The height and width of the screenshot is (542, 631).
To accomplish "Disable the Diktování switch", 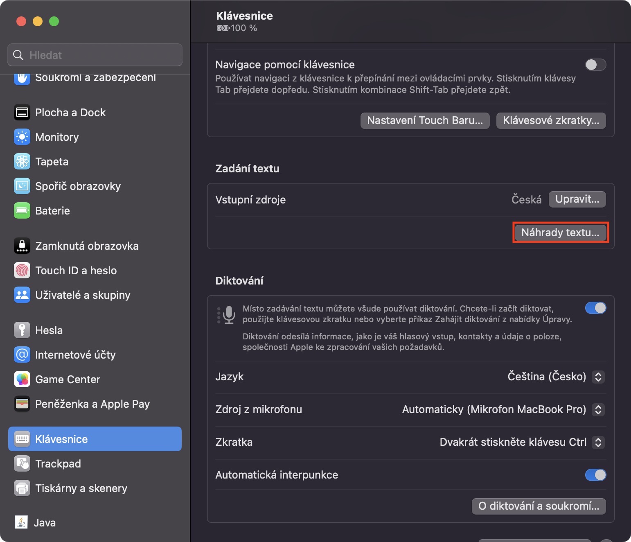I will (x=595, y=308).
